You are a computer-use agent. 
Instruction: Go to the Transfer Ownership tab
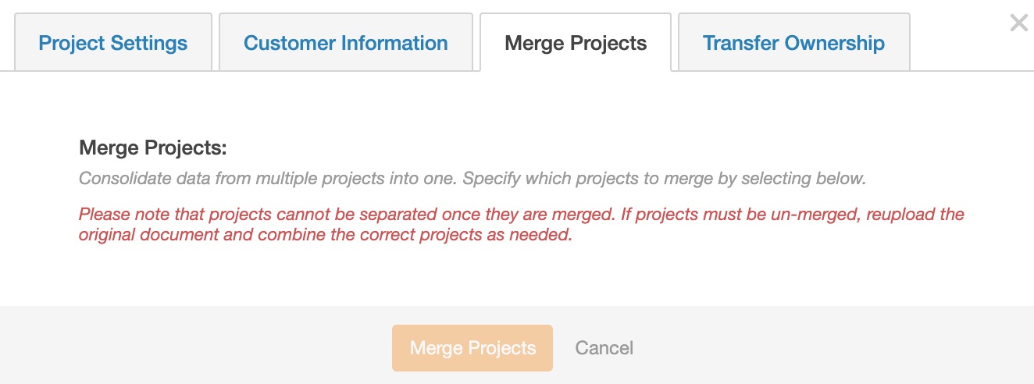click(793, 42)
